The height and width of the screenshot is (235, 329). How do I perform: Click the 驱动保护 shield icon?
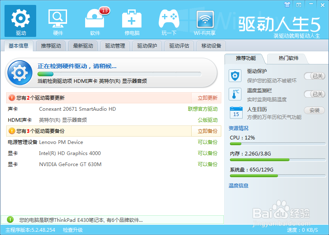point(235,76)
